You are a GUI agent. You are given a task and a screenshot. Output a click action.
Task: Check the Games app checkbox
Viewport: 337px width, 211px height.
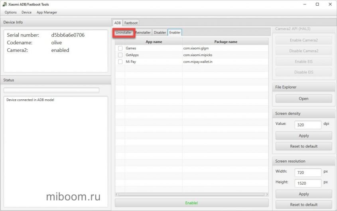[120, 48]
